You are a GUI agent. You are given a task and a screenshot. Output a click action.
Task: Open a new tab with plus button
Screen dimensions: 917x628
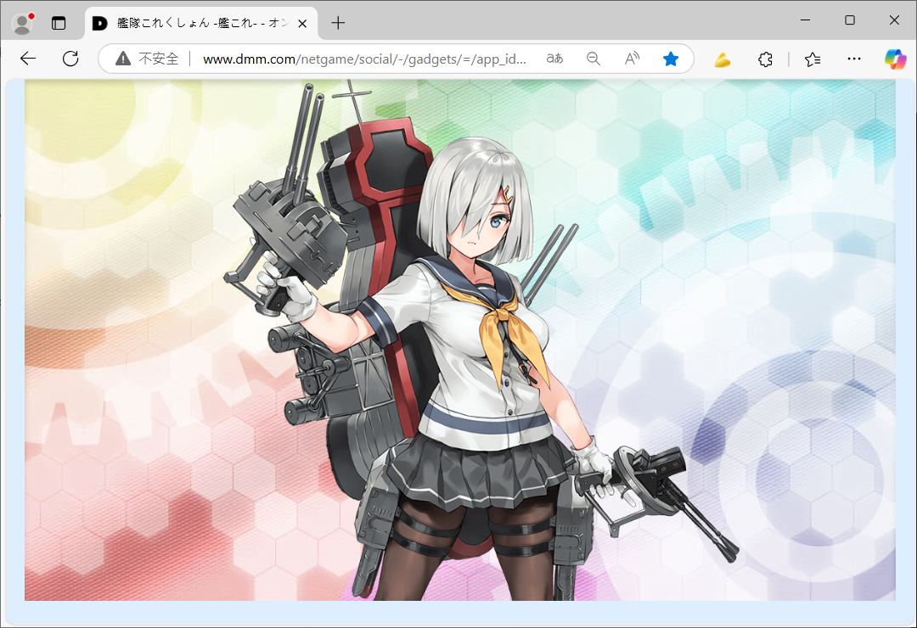(338, 24)
